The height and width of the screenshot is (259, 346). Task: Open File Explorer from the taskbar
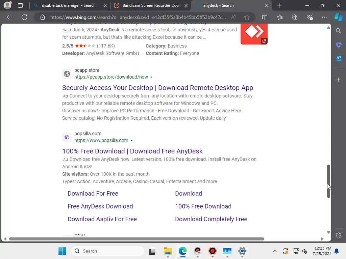click(168, 251)
